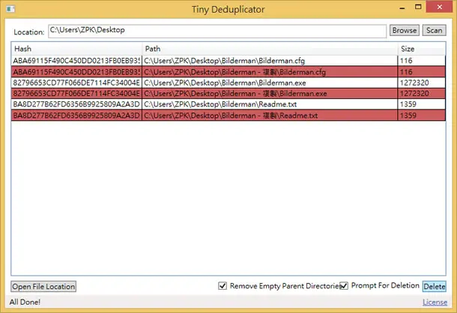Minimize the Tiny Deduplicator window
The height and width of the screenshot is (313, 457).
[402, 8]
